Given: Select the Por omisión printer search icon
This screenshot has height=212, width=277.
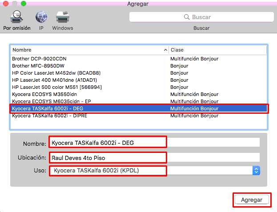Looking at the screenshot, I should [x=16, y=17].
